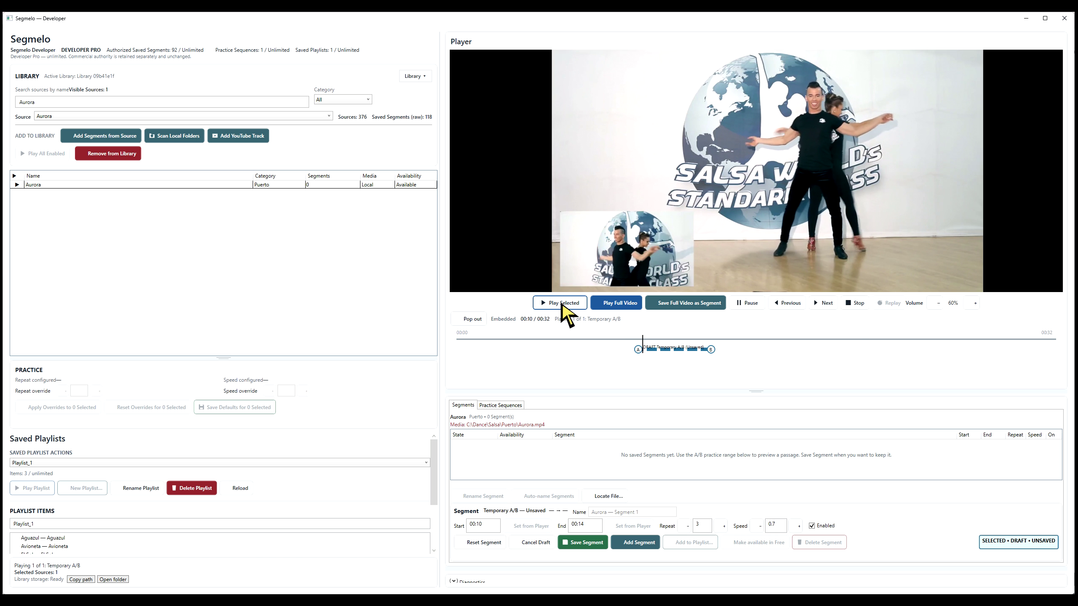Click the B marker on the timeline
Image resolution: width=1078 pixels, height=606 pixels.
(x=711, y=349)
